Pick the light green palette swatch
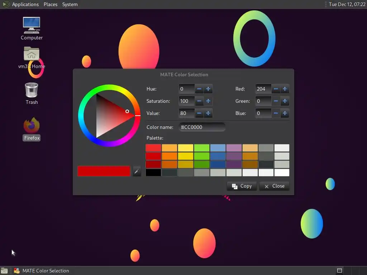Screen dimensions: 367x275 202,148
